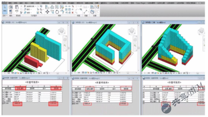Open the Properties palette icon
Image resolution: width=208 pixels, height=117 pixels.
tap(11, 11)
